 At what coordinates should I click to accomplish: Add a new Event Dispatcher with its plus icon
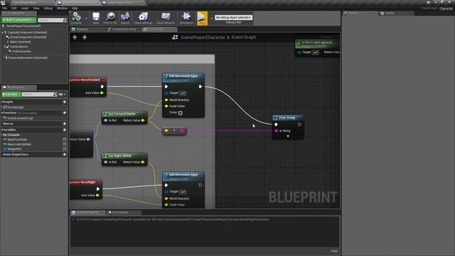click(65, 154)
